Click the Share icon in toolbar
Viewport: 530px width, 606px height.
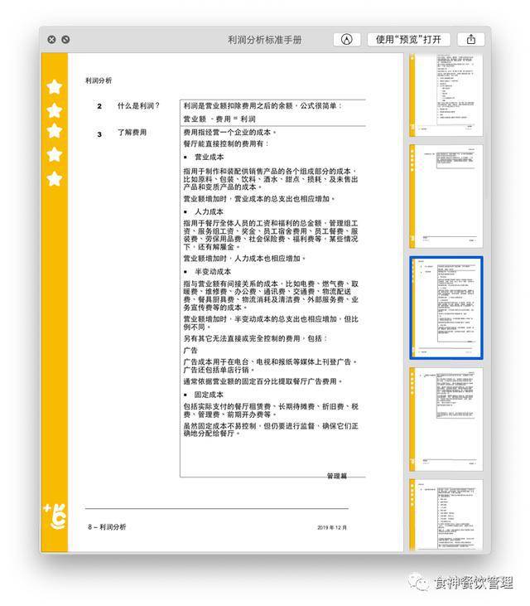coord(470,39)
